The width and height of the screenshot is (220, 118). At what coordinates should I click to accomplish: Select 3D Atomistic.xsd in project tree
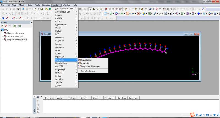pos(15,36)
